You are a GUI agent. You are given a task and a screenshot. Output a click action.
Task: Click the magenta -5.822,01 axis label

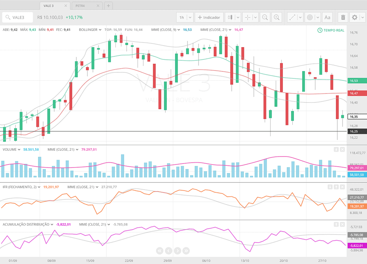tap(357, 245)
